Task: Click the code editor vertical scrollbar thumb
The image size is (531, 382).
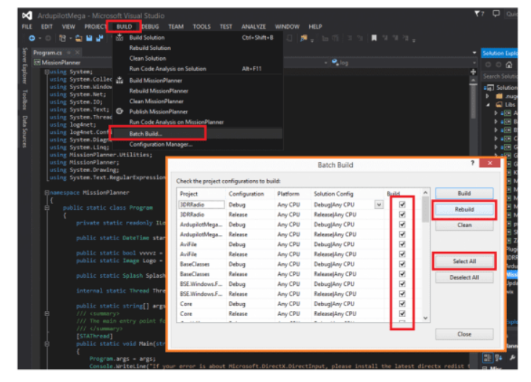Action: coord(474,101)
